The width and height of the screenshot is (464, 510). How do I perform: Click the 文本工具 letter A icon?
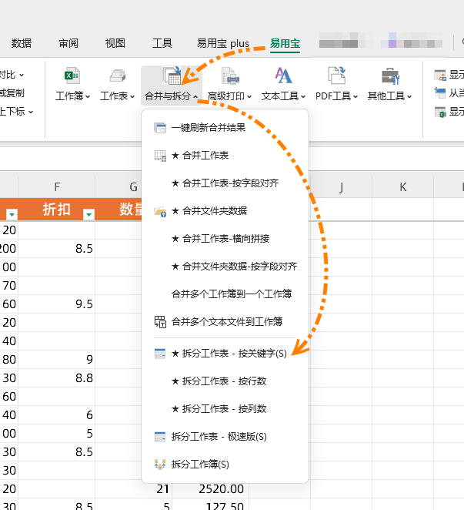click(x=283, y=75)
